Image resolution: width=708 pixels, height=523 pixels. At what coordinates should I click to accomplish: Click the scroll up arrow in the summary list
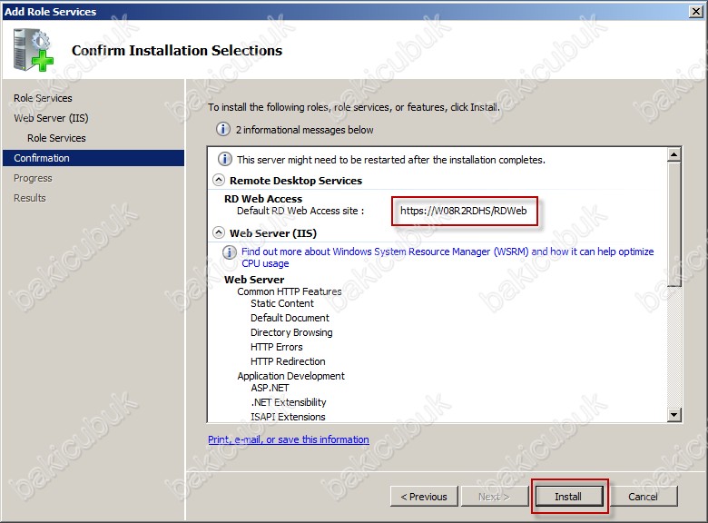click(674, 155)
